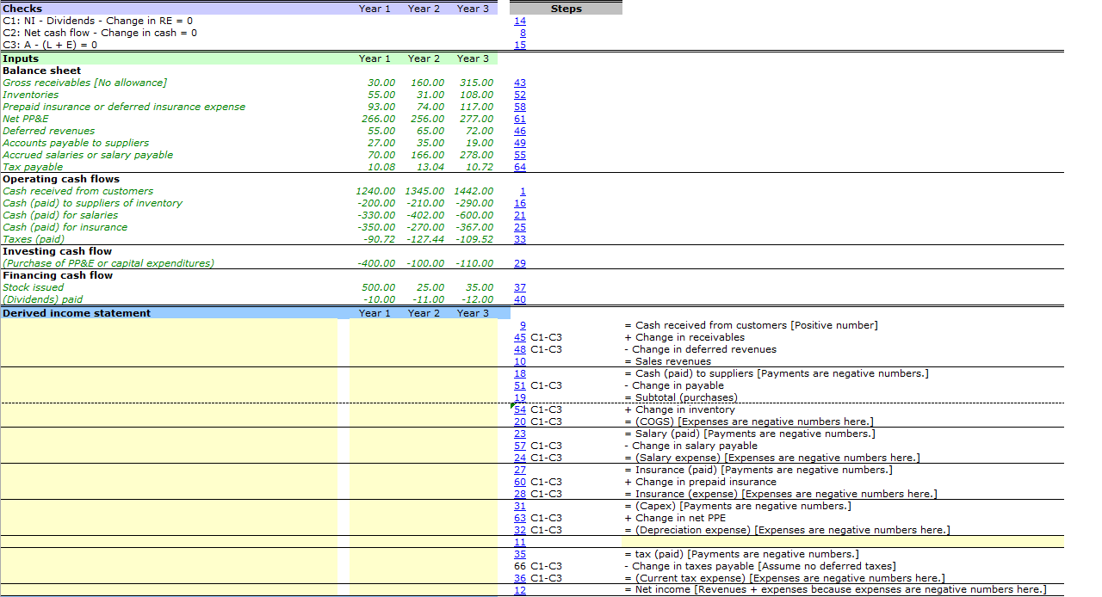Click step 12 link for Net income
The height and width of the screenshot is (597, 1102).
(x=519, y=590)
